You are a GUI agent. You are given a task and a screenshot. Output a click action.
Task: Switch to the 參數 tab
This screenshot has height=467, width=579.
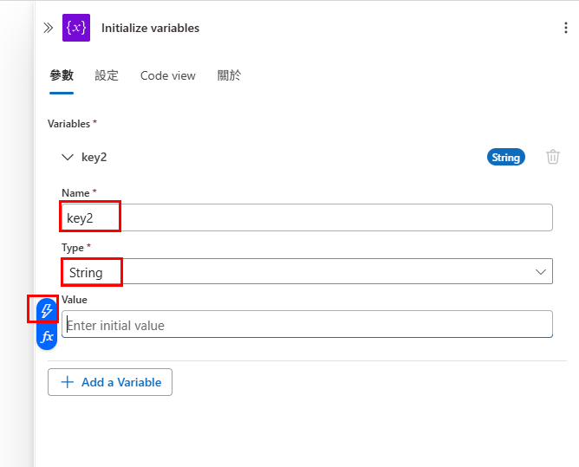click(x=62, y=75)
